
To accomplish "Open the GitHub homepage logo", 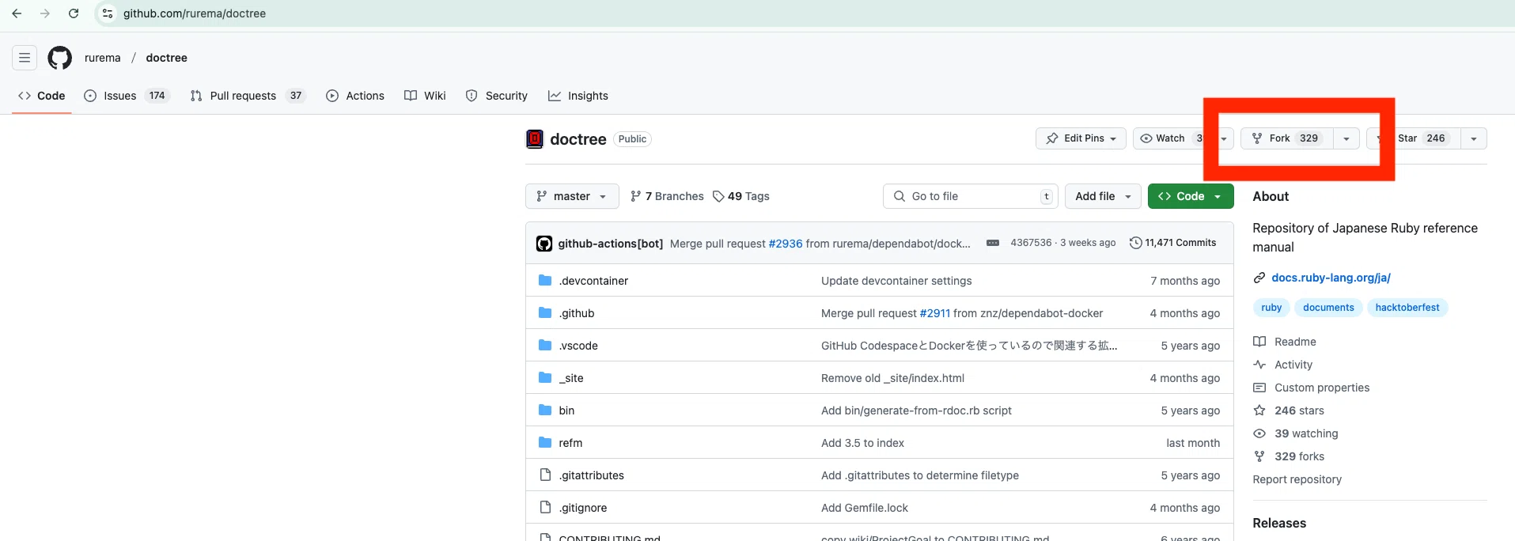I will (x=60, y=58).
